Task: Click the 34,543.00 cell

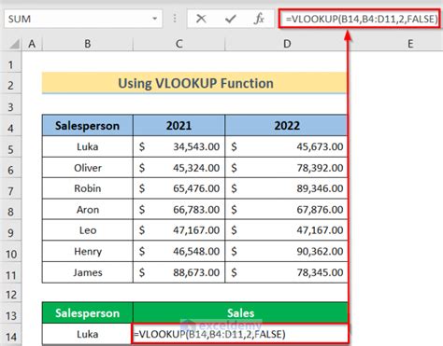Action: coord(179,146)
